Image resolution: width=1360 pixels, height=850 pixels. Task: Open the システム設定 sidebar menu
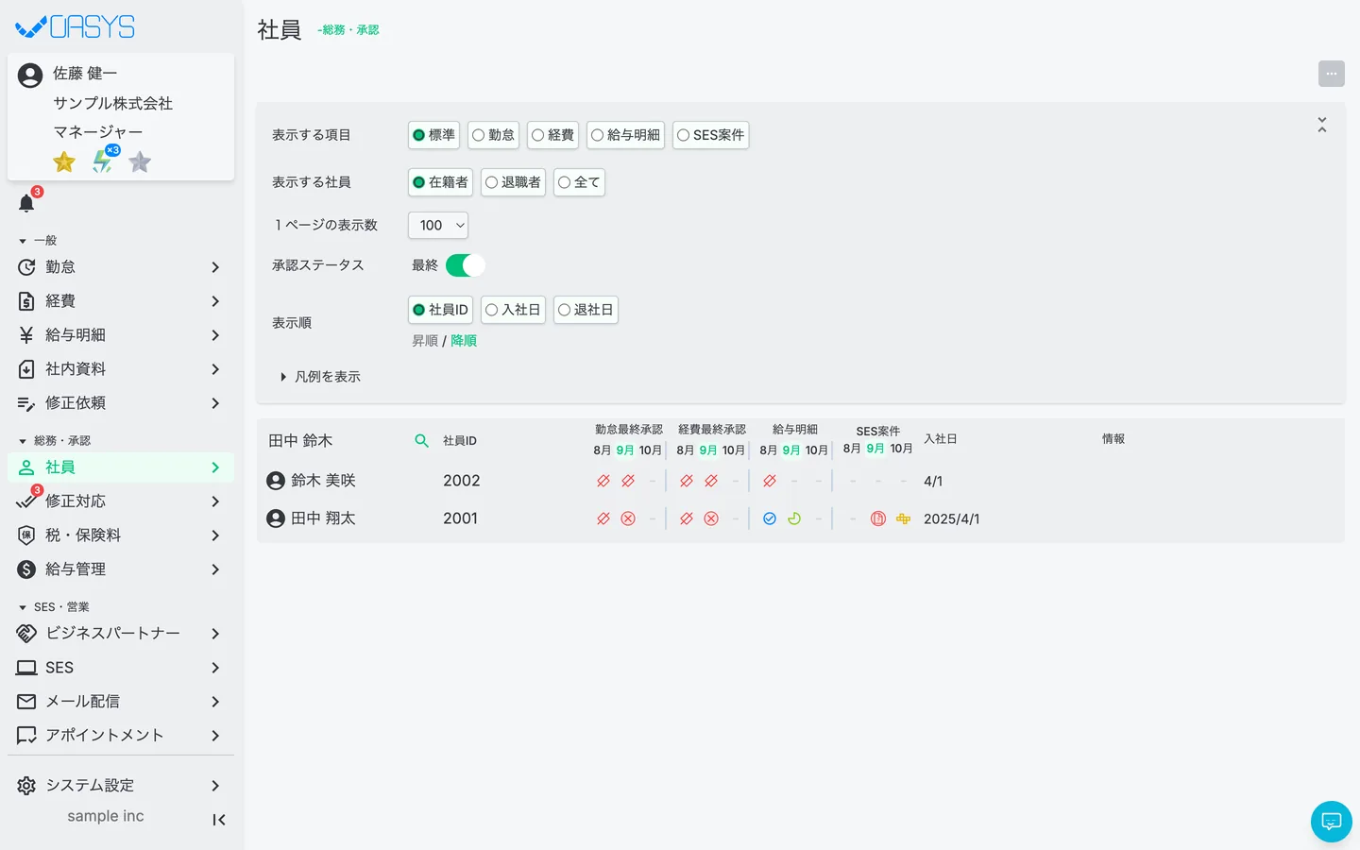[121, 786]
